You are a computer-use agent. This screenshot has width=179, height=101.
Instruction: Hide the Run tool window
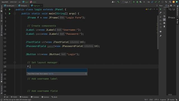coord(175,6)
